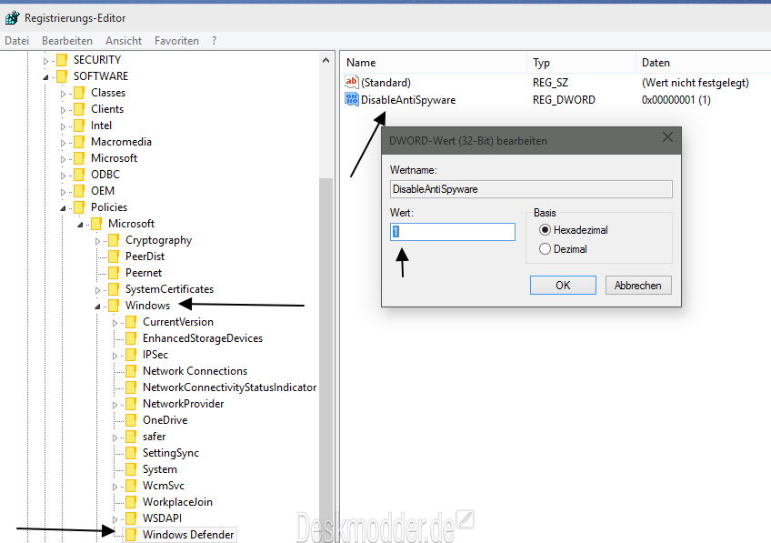The image size is (771, 543).
Task: Click the tree pane vertical scrollbar thumb
Action: coord(325,359)
